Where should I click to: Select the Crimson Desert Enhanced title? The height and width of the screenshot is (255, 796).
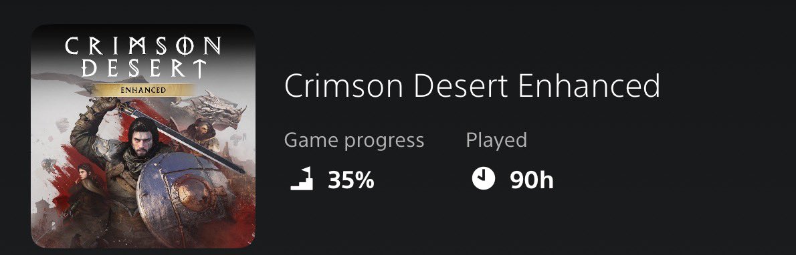coord(472,87)
